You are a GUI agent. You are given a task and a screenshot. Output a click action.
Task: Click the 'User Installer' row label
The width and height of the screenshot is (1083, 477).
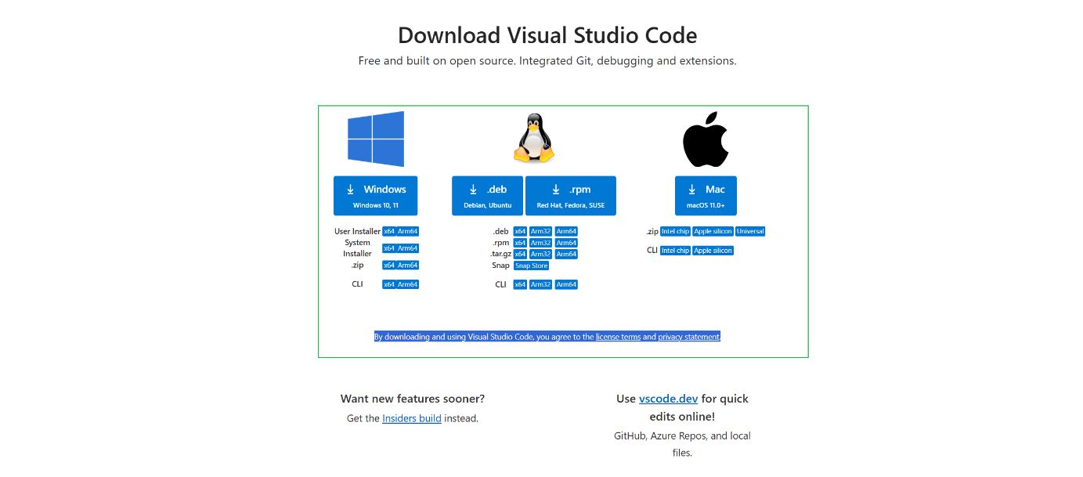[357, 231]
